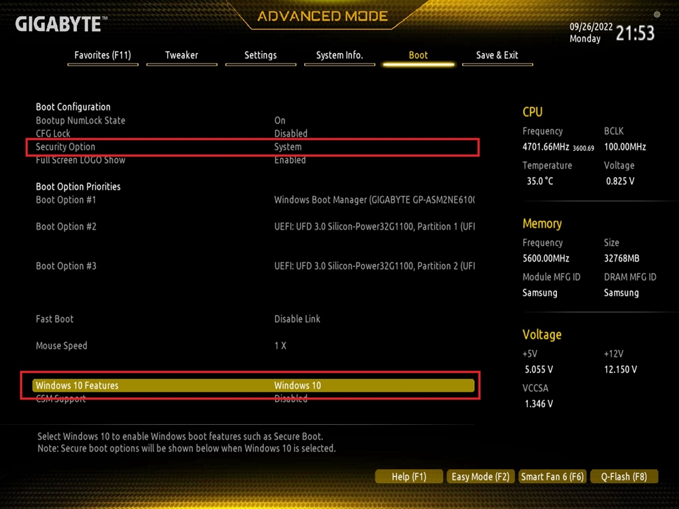
Task: Switch to Easy Mode (F2)
Action: click(480, 477)
